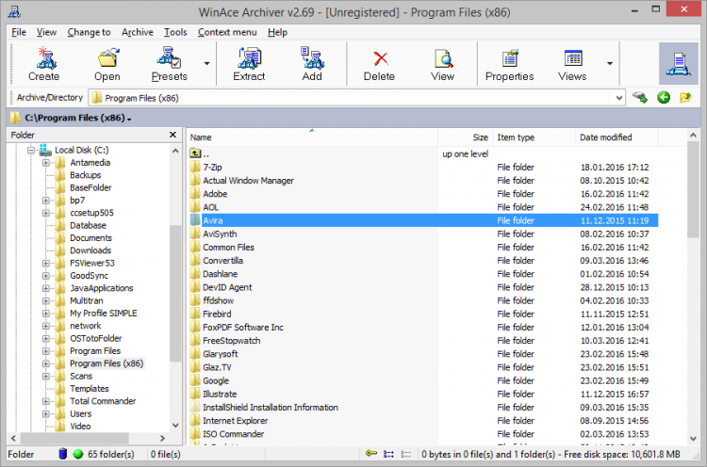Expand the Total Commander tree node
The image size is (707, 467).
(x=46, y=401)
